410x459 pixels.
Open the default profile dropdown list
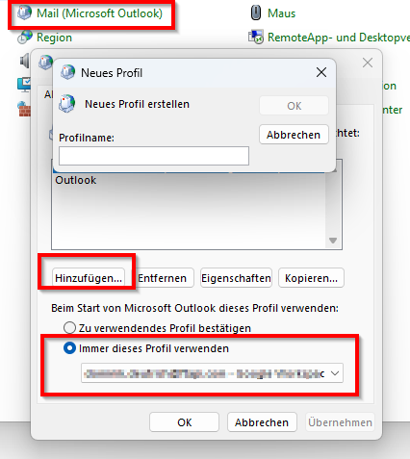tap(212, 373)
